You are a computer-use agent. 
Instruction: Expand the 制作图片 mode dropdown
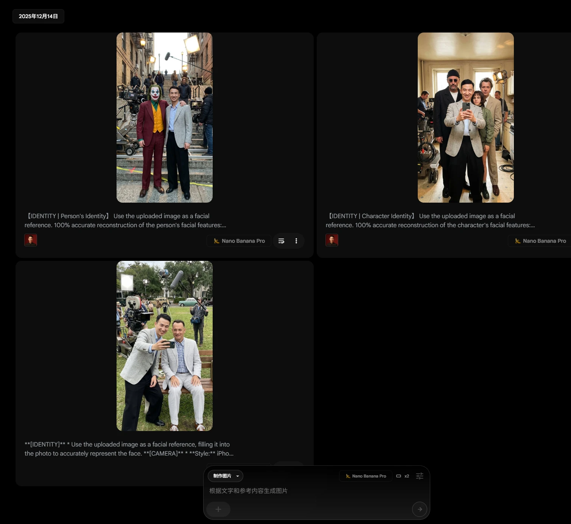point(226,476)
